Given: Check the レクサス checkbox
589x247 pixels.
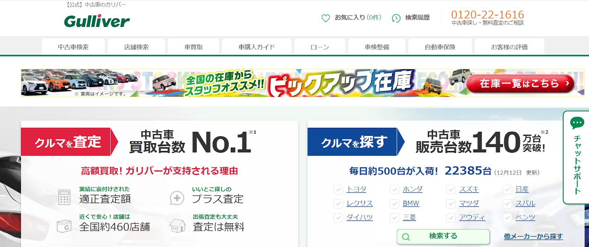Looking at the screenshot, I should pyautogui.click(x=338, y=204).
